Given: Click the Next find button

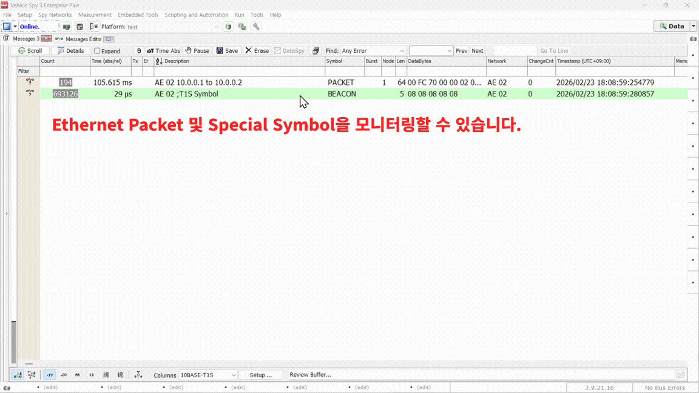Looking at the screenshot, I should 478,51.
